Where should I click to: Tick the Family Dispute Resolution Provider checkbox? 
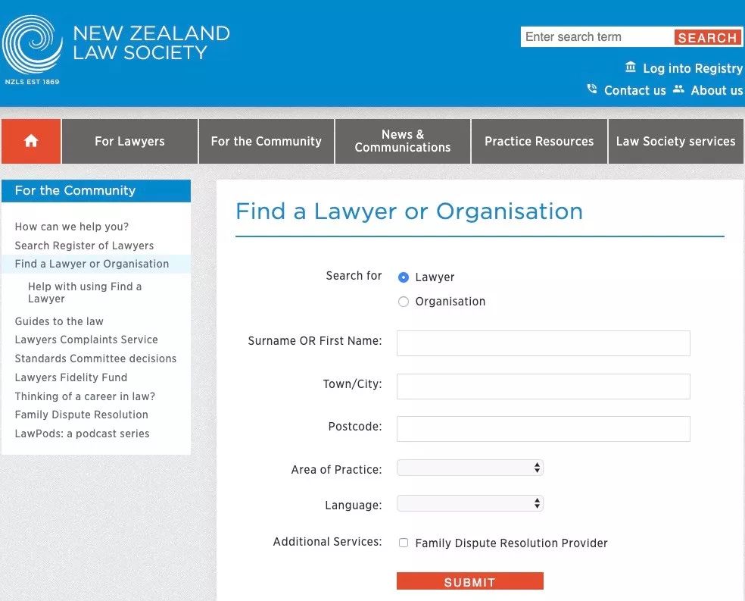tap(404, 543)
